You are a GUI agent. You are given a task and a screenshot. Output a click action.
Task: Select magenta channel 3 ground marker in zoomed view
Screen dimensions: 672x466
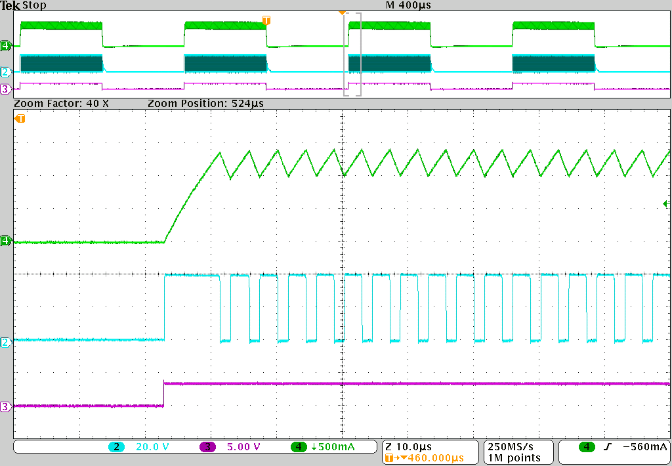(x=6, y=407)
